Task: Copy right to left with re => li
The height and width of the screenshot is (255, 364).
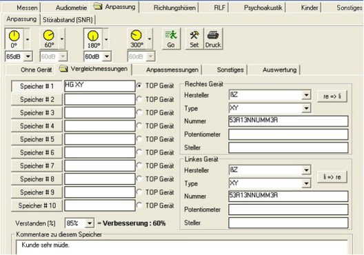Action: click(x=332, y=96)
